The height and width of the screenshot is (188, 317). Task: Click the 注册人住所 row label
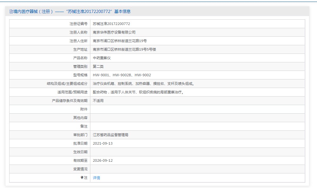pos(78,41)
